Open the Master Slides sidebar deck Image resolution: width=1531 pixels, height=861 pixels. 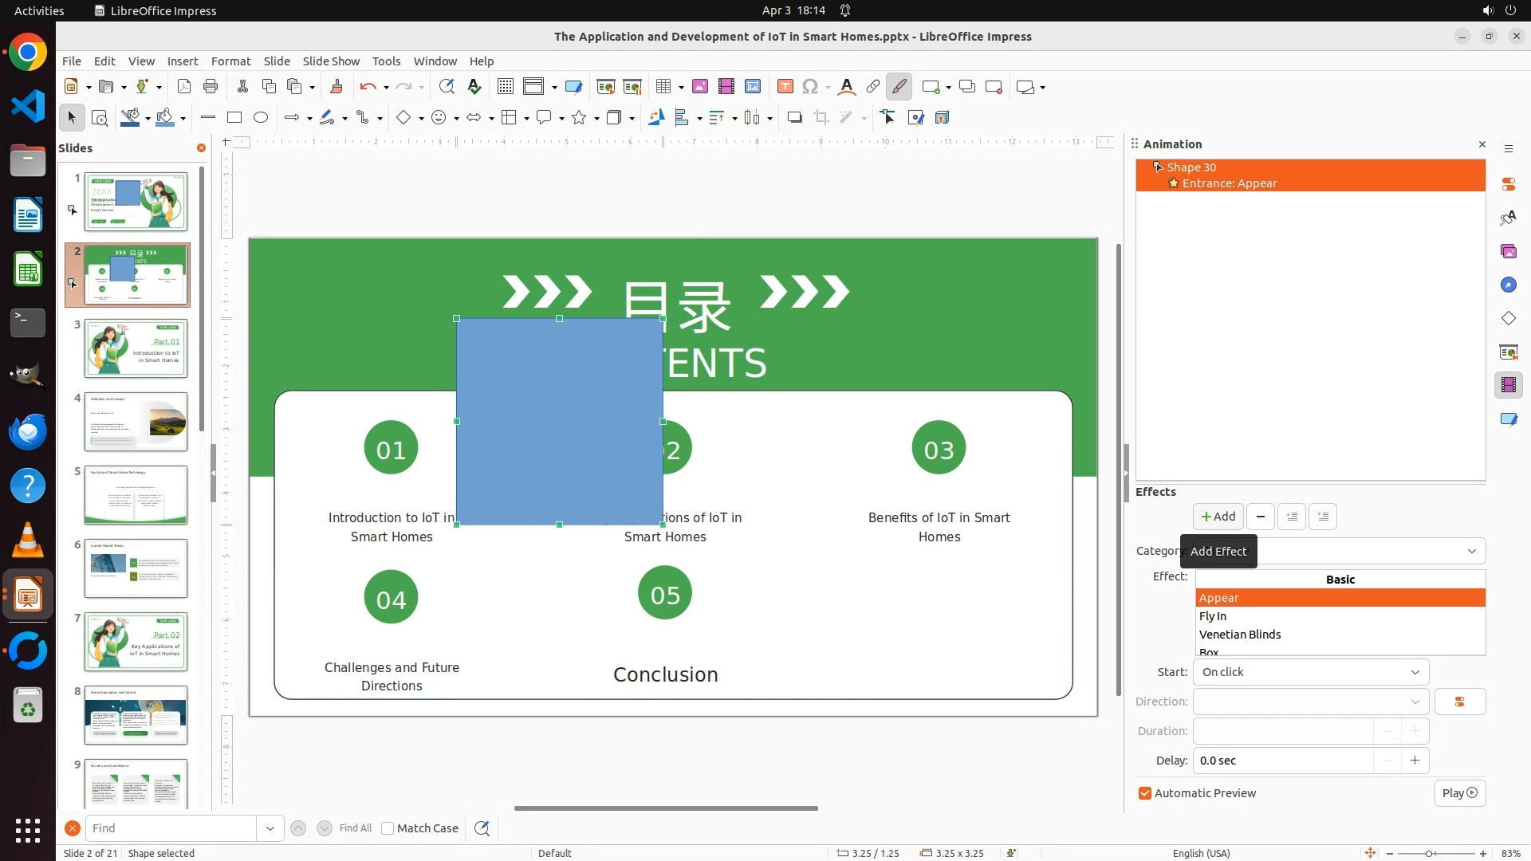(1508, 419)
